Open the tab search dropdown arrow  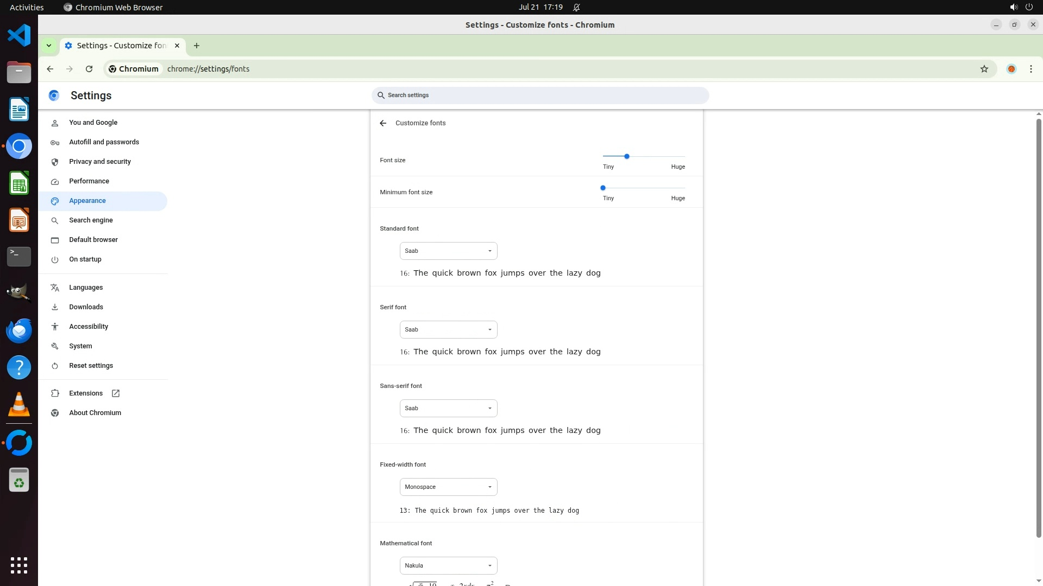49,46
